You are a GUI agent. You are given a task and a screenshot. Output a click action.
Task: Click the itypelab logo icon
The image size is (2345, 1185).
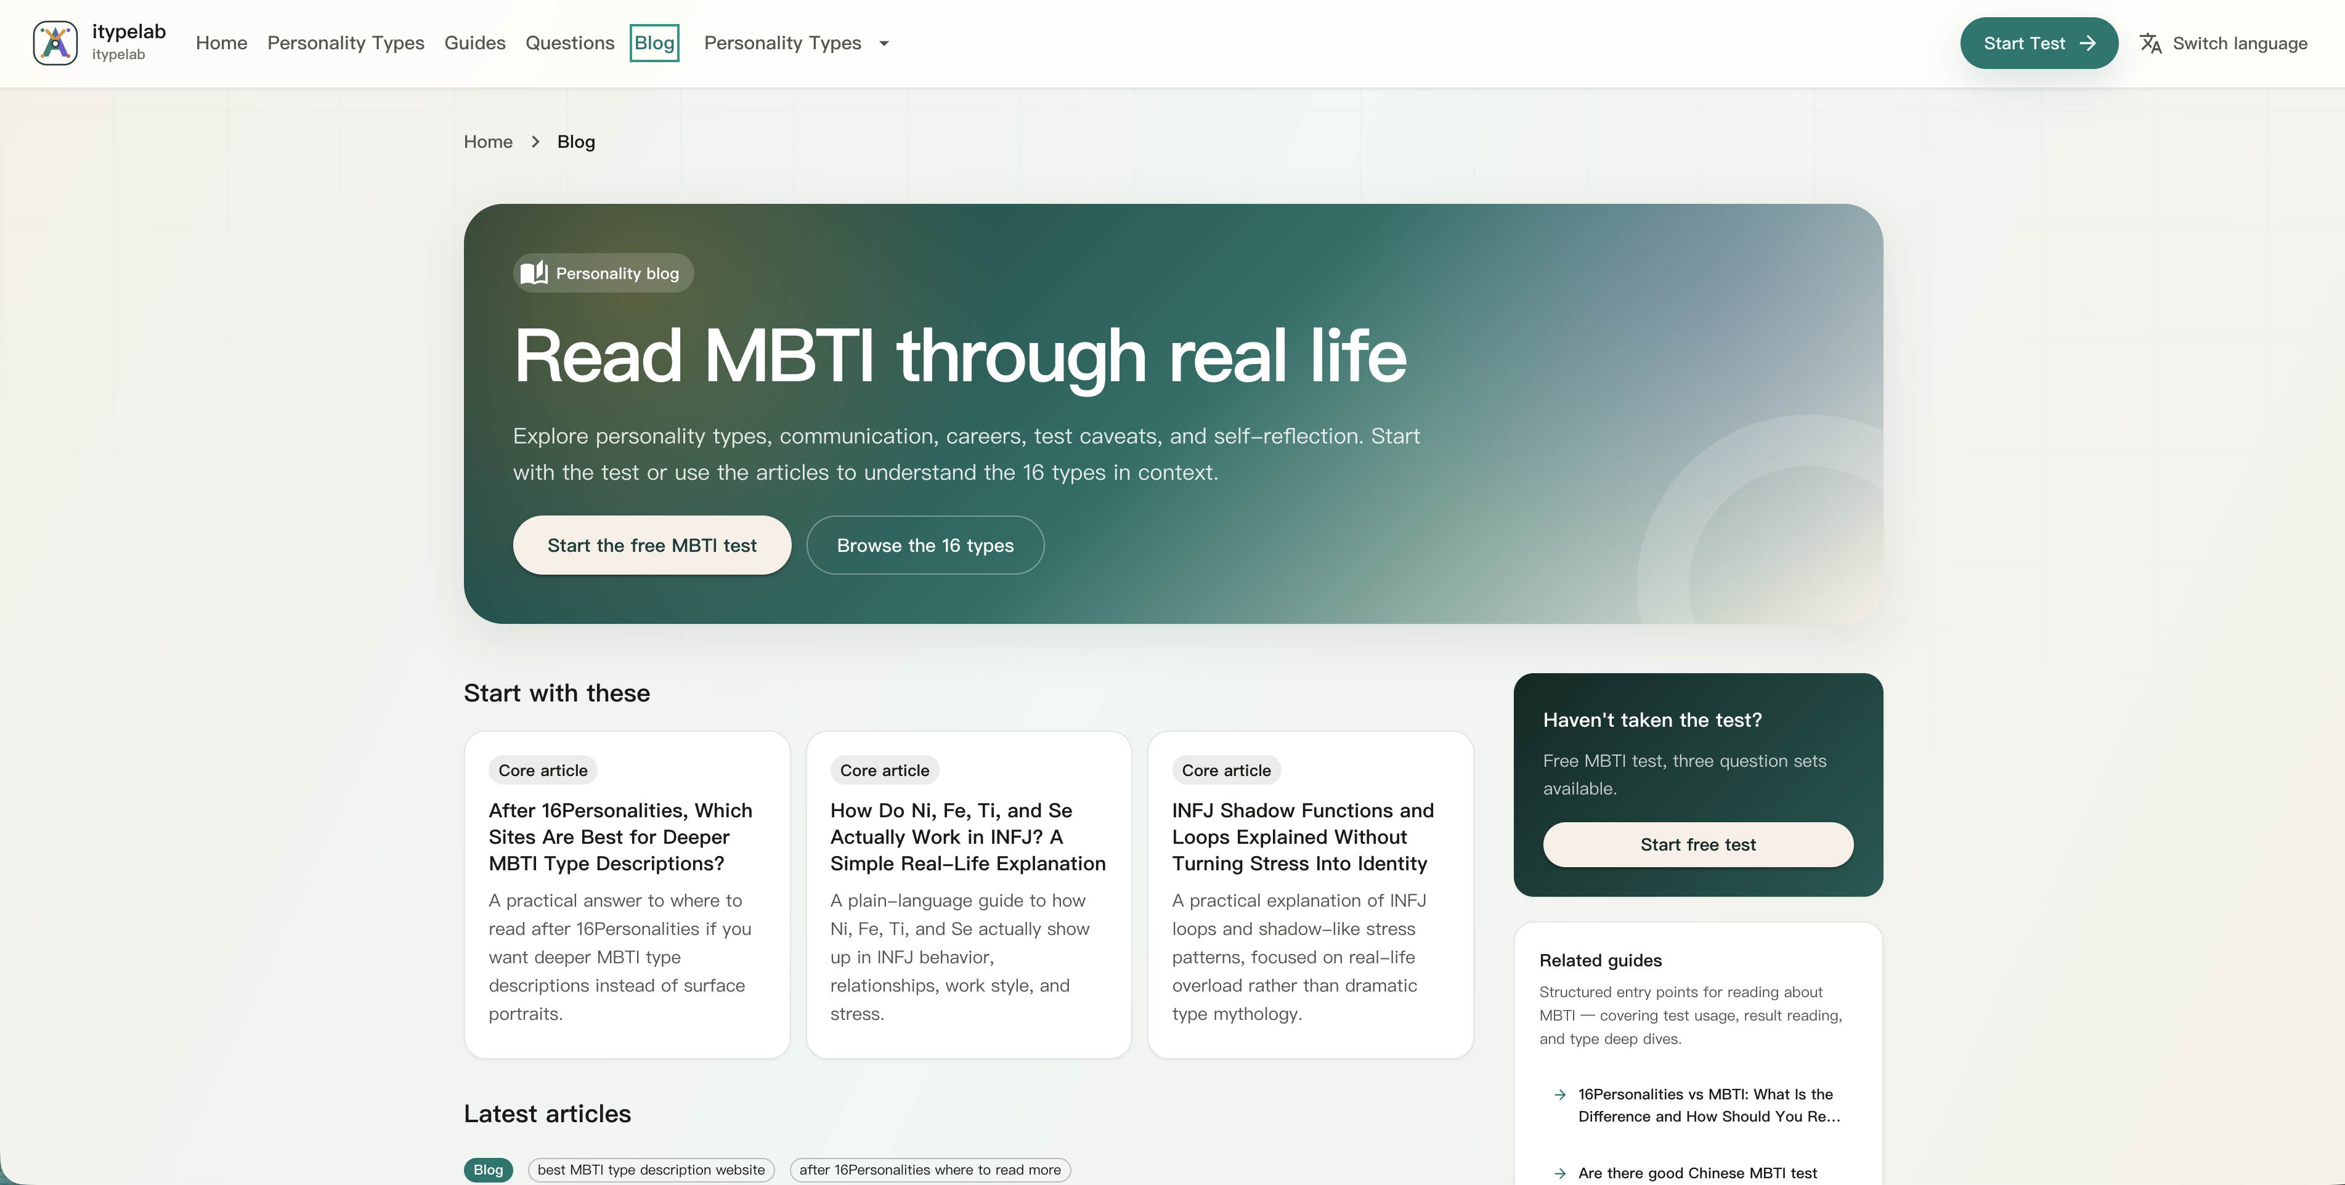pyautogui.click(x=55, y=42)
